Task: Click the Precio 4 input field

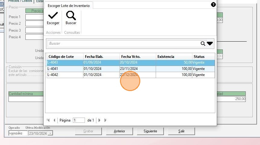Action: [x=34, y=37]
